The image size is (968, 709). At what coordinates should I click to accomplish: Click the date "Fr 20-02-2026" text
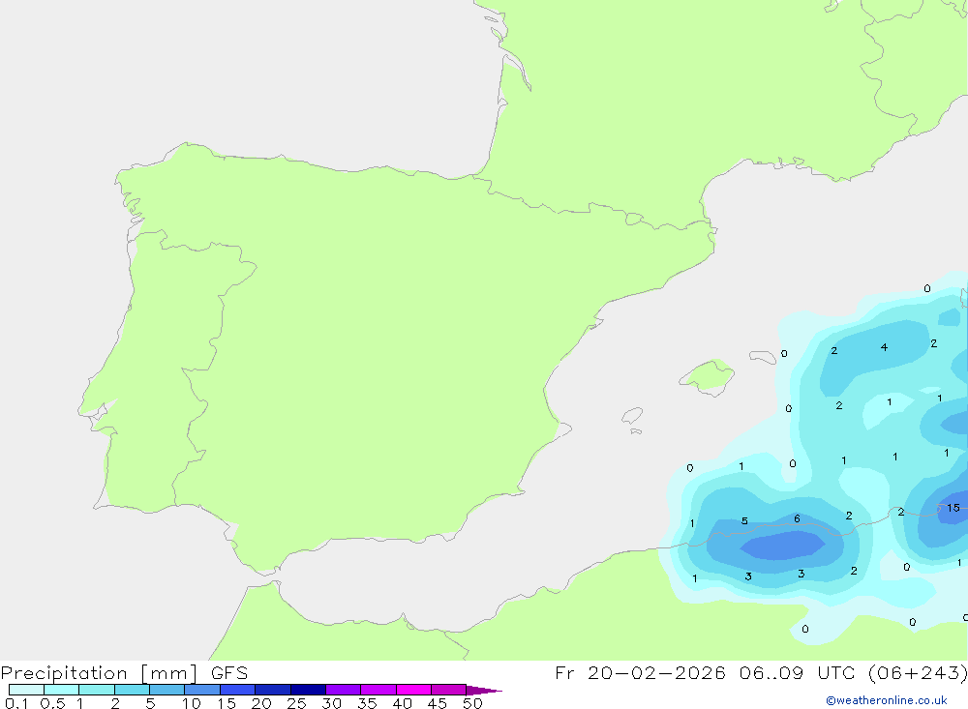tap(640, 673)
